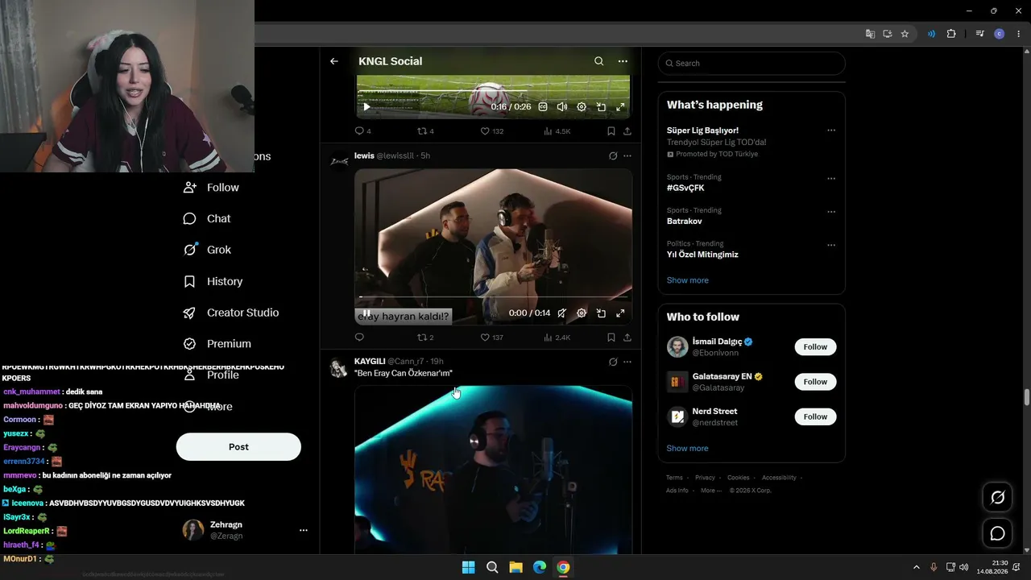Open more menu on KAYGILI's post
The image size is (1031, 580).
coord(627,362)
